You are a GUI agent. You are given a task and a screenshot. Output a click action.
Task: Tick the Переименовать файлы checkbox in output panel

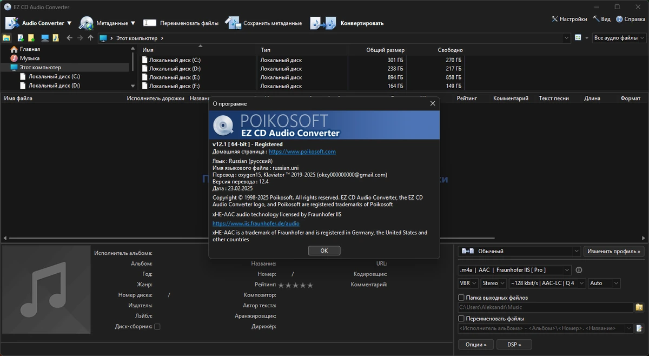[x=461, y=319]
